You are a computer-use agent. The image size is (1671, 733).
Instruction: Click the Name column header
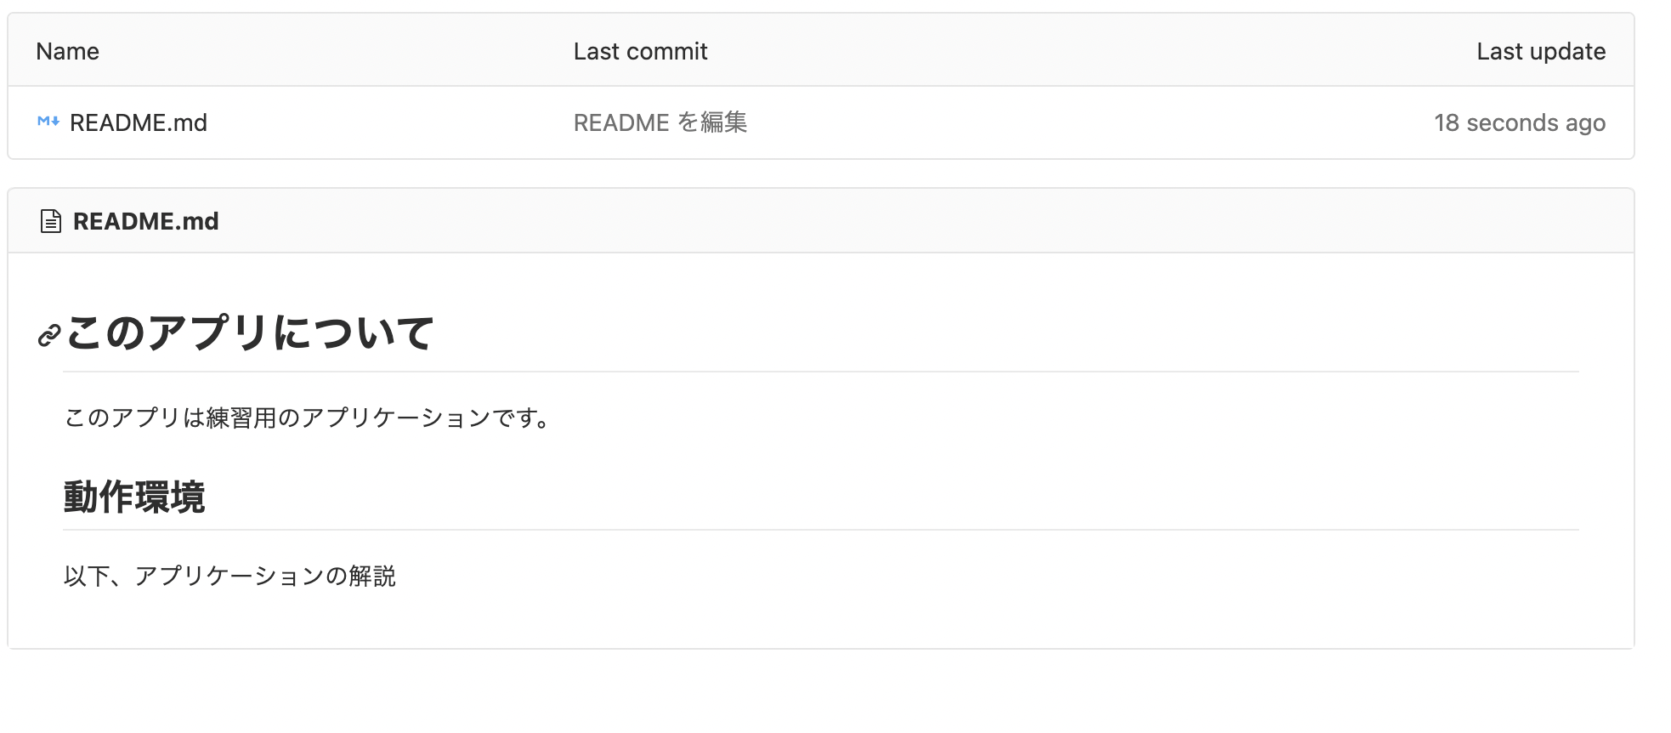66,51
